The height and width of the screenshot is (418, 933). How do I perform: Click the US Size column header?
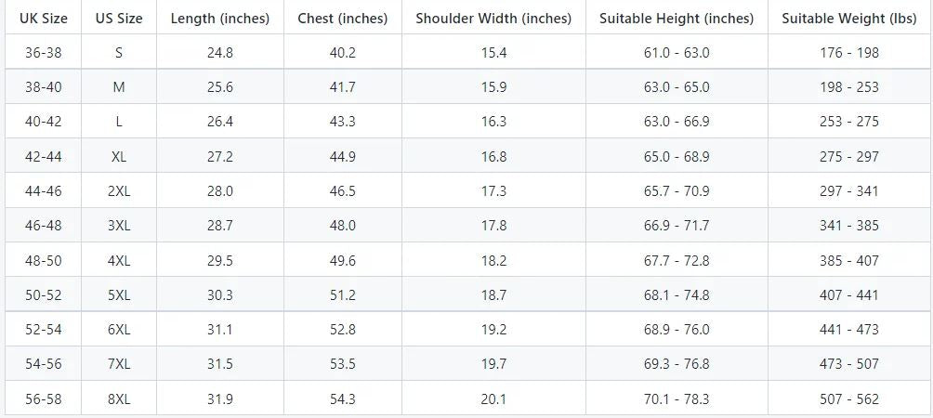(x=119, y=19)
